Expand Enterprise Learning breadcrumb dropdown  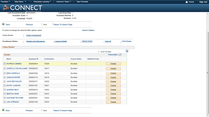[42, 2]
